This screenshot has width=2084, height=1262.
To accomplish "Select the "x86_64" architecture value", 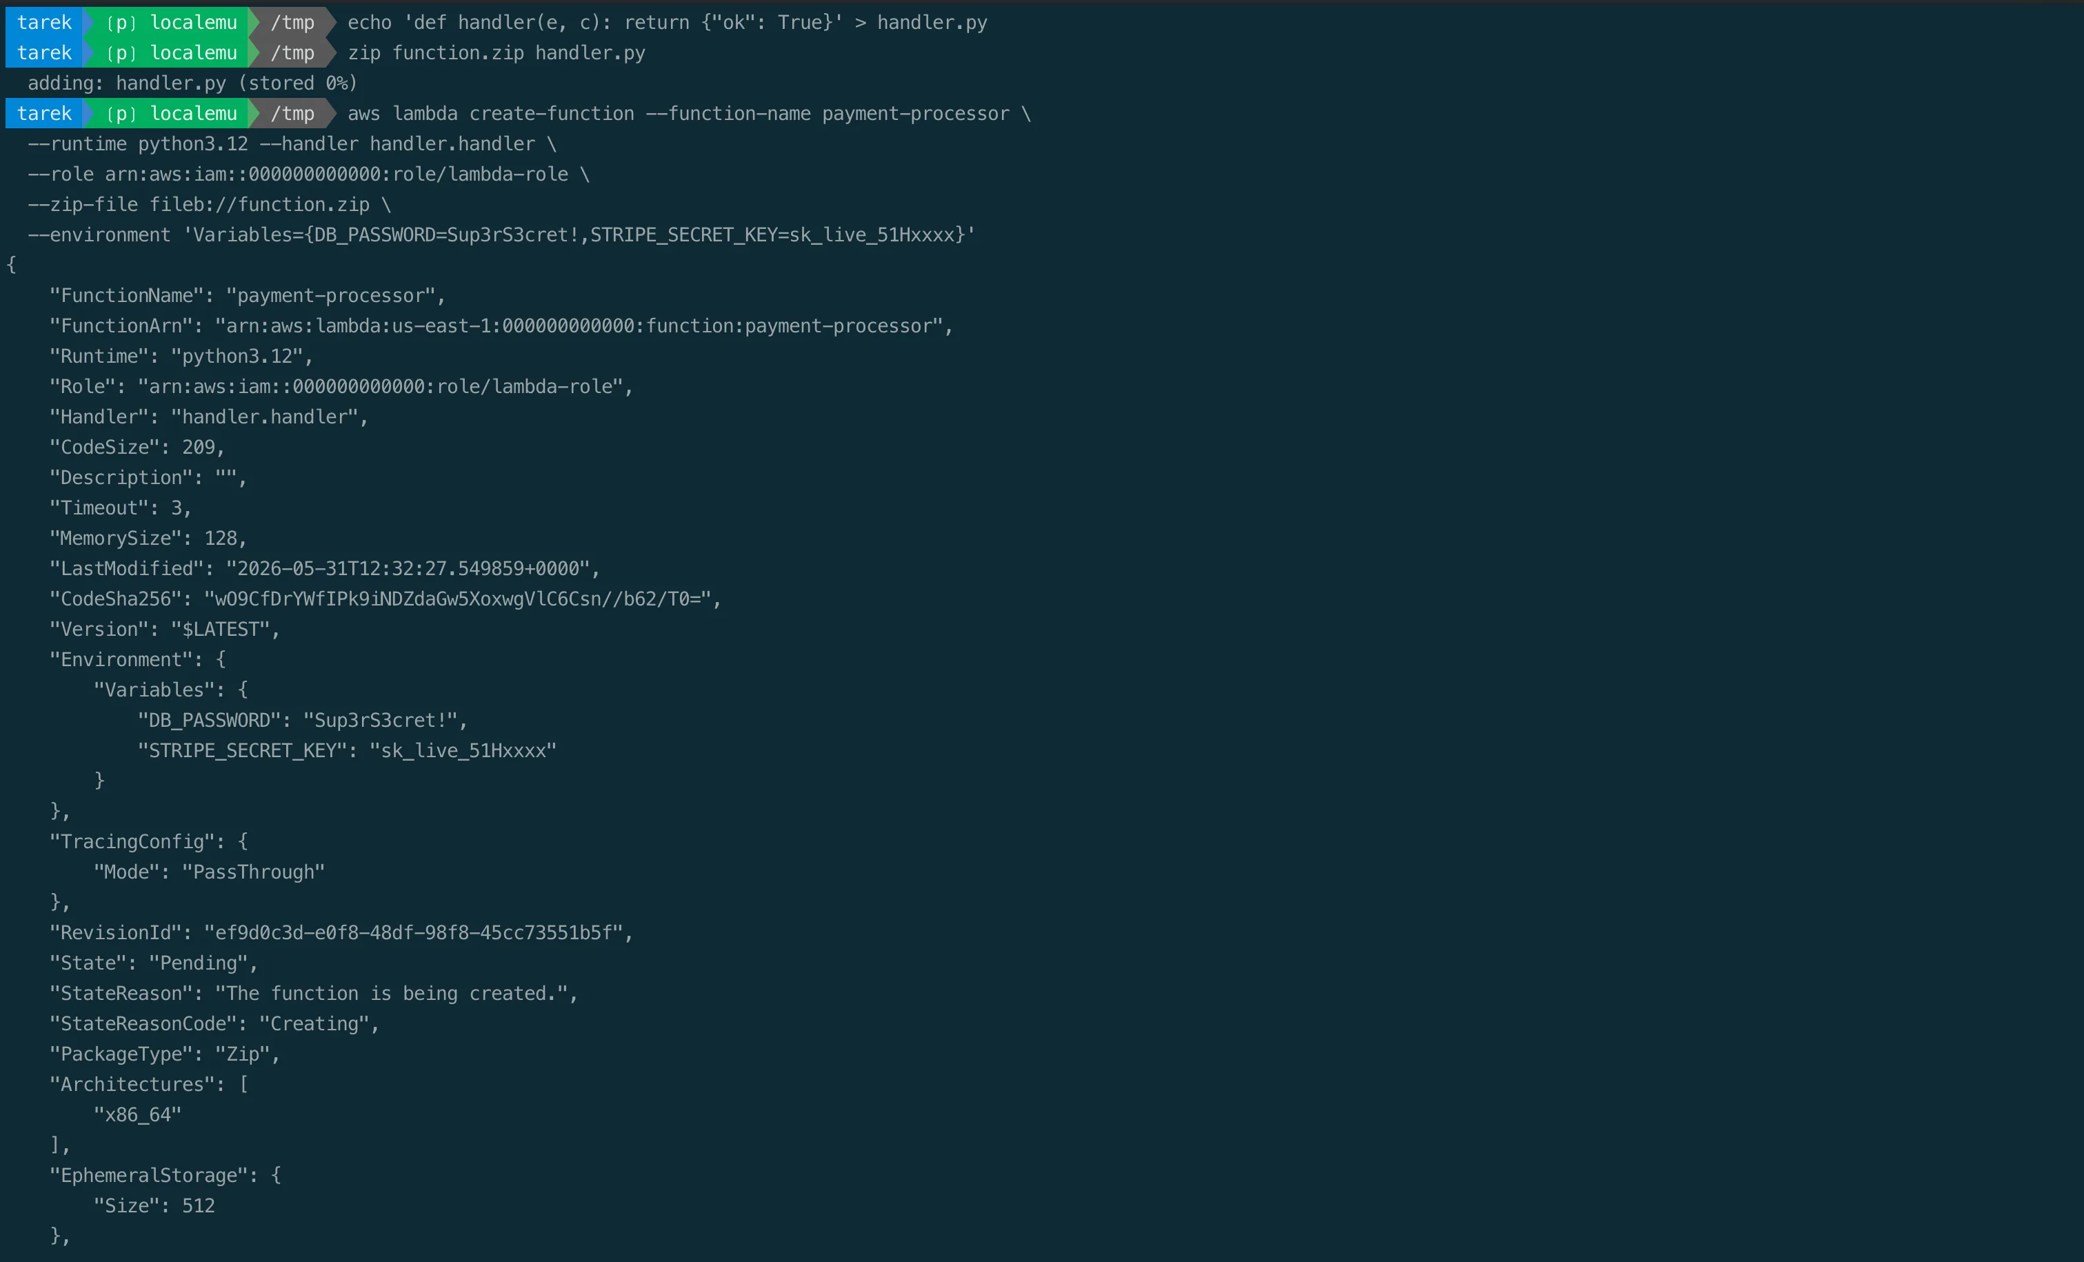I will point(137,1116).
